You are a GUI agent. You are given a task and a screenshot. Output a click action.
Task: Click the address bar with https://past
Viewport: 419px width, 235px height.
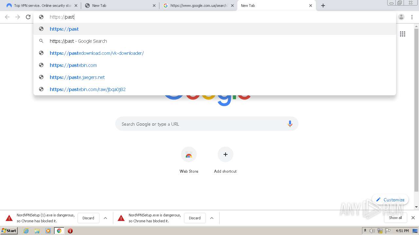coord(215,17)
